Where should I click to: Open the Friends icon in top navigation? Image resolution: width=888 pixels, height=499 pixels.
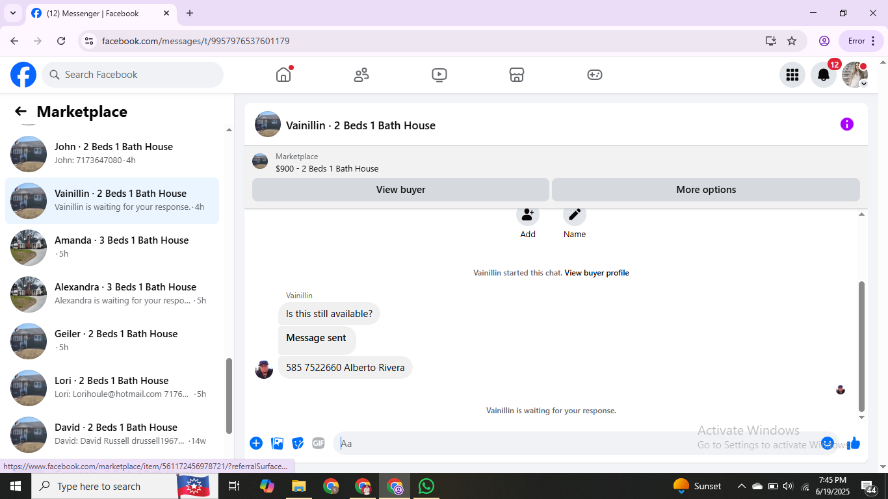361,75
